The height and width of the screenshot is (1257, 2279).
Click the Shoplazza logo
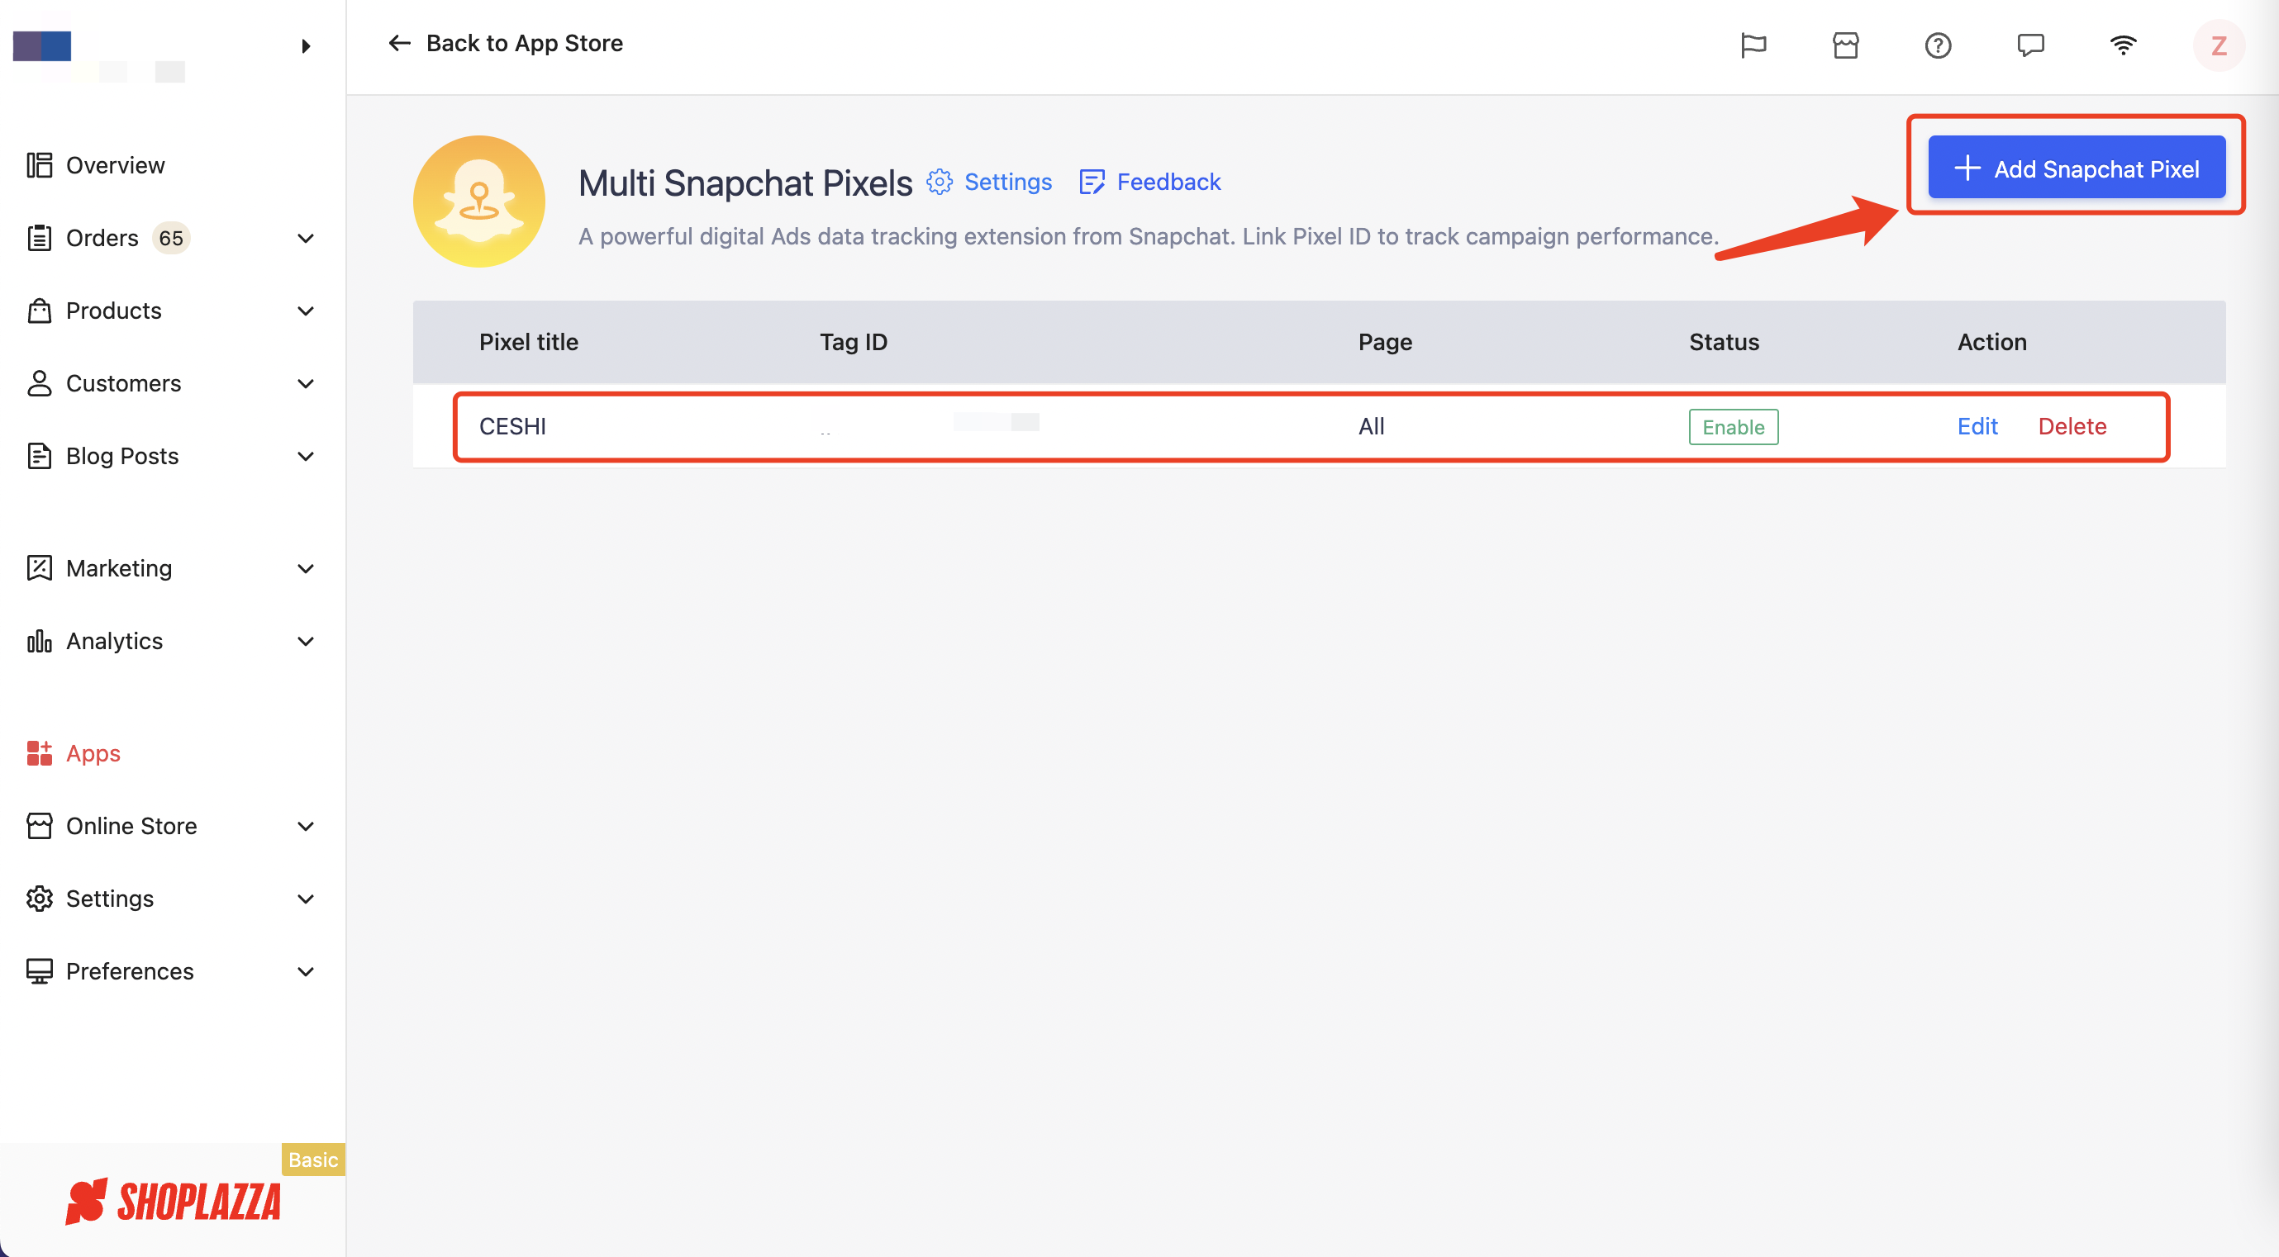click(x=174, y=1202)
